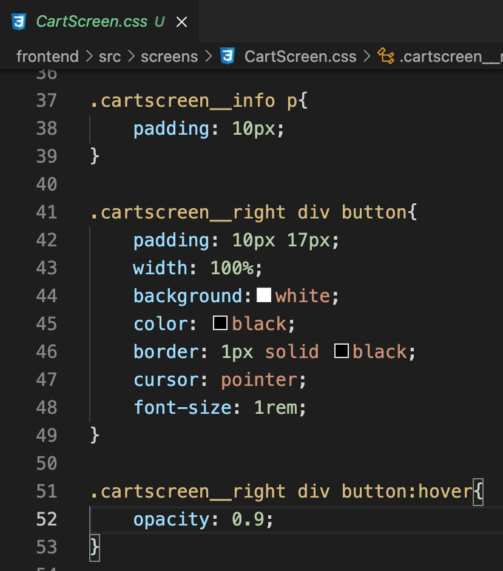Click the .cartscreen__info p selector
The height and width of the screenshot is (571, 503).
coord(194,101)
